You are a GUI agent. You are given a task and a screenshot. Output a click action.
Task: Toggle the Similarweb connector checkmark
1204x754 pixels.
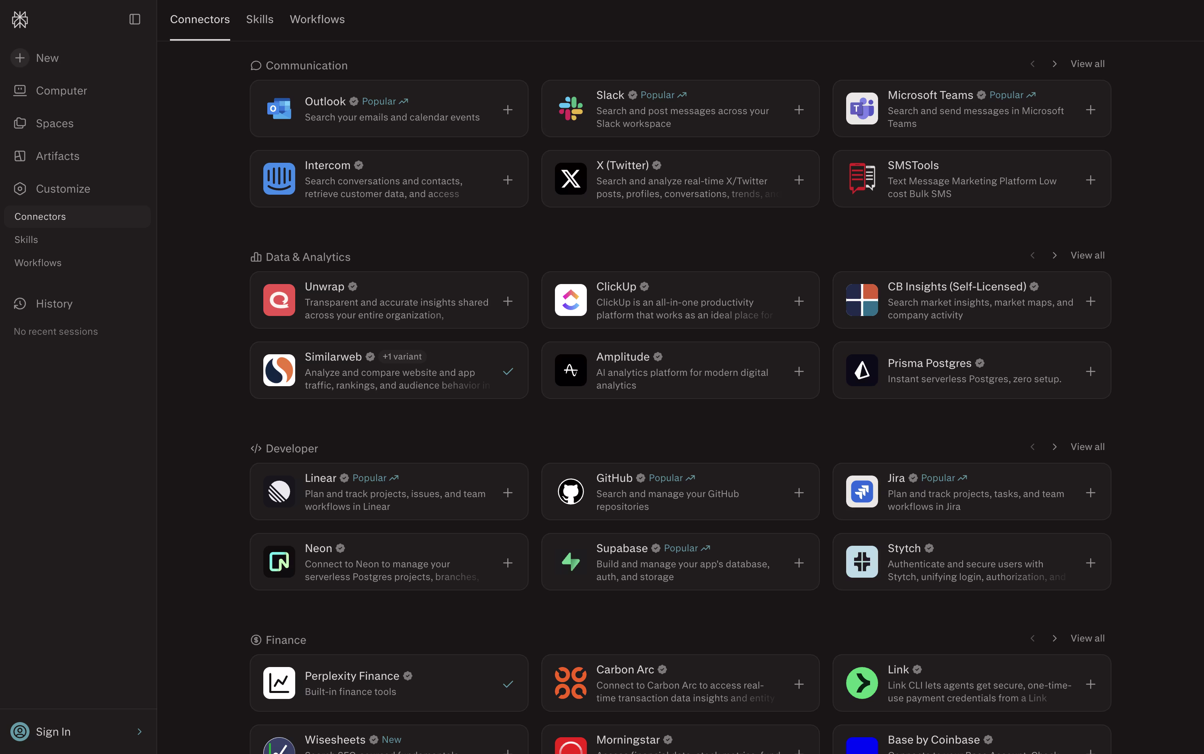point(507,371)
